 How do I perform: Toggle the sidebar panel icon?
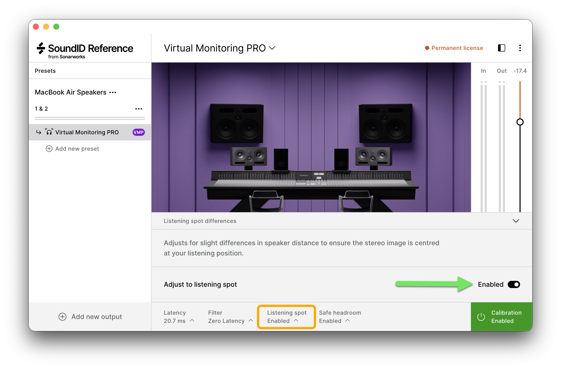coord(501,48)
